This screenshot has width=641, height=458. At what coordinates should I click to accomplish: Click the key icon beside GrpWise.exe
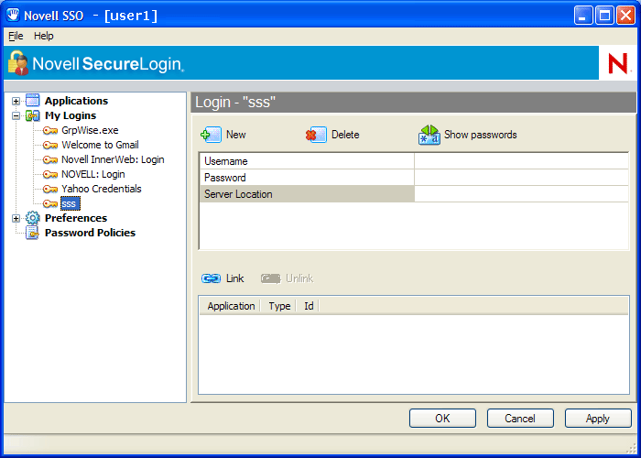[50, 130]
